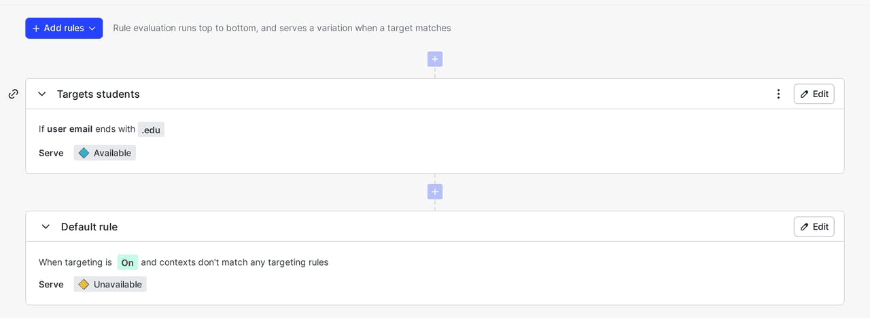The image size is (870, 318).
Task: Select the Unavailable variation label
Action: [118, 285]
